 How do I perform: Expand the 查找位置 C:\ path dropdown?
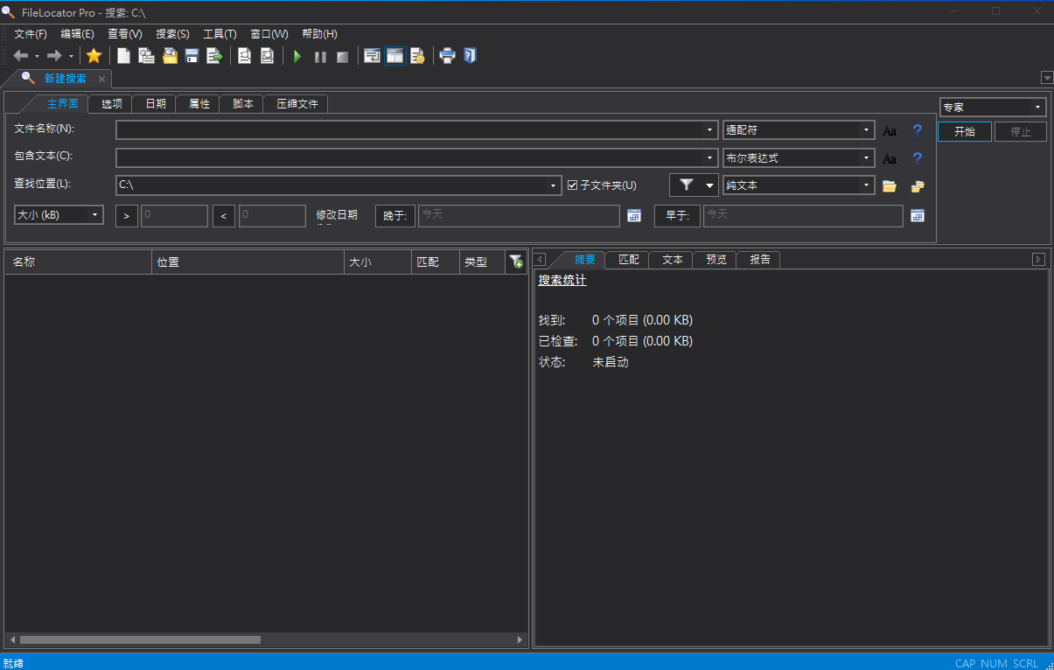point(553,185)
